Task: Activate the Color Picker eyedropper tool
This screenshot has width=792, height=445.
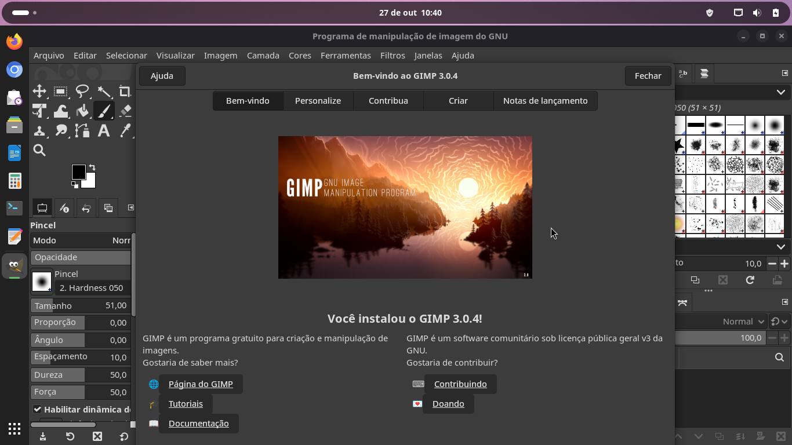Action: pos(125,131)
